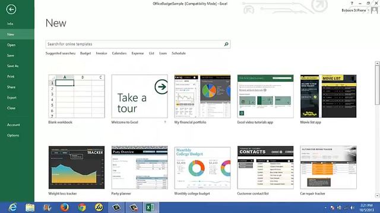Click the vertical scrollbar thumb in templates
Screen dimensions: 380x213
(x=377, y=85)
